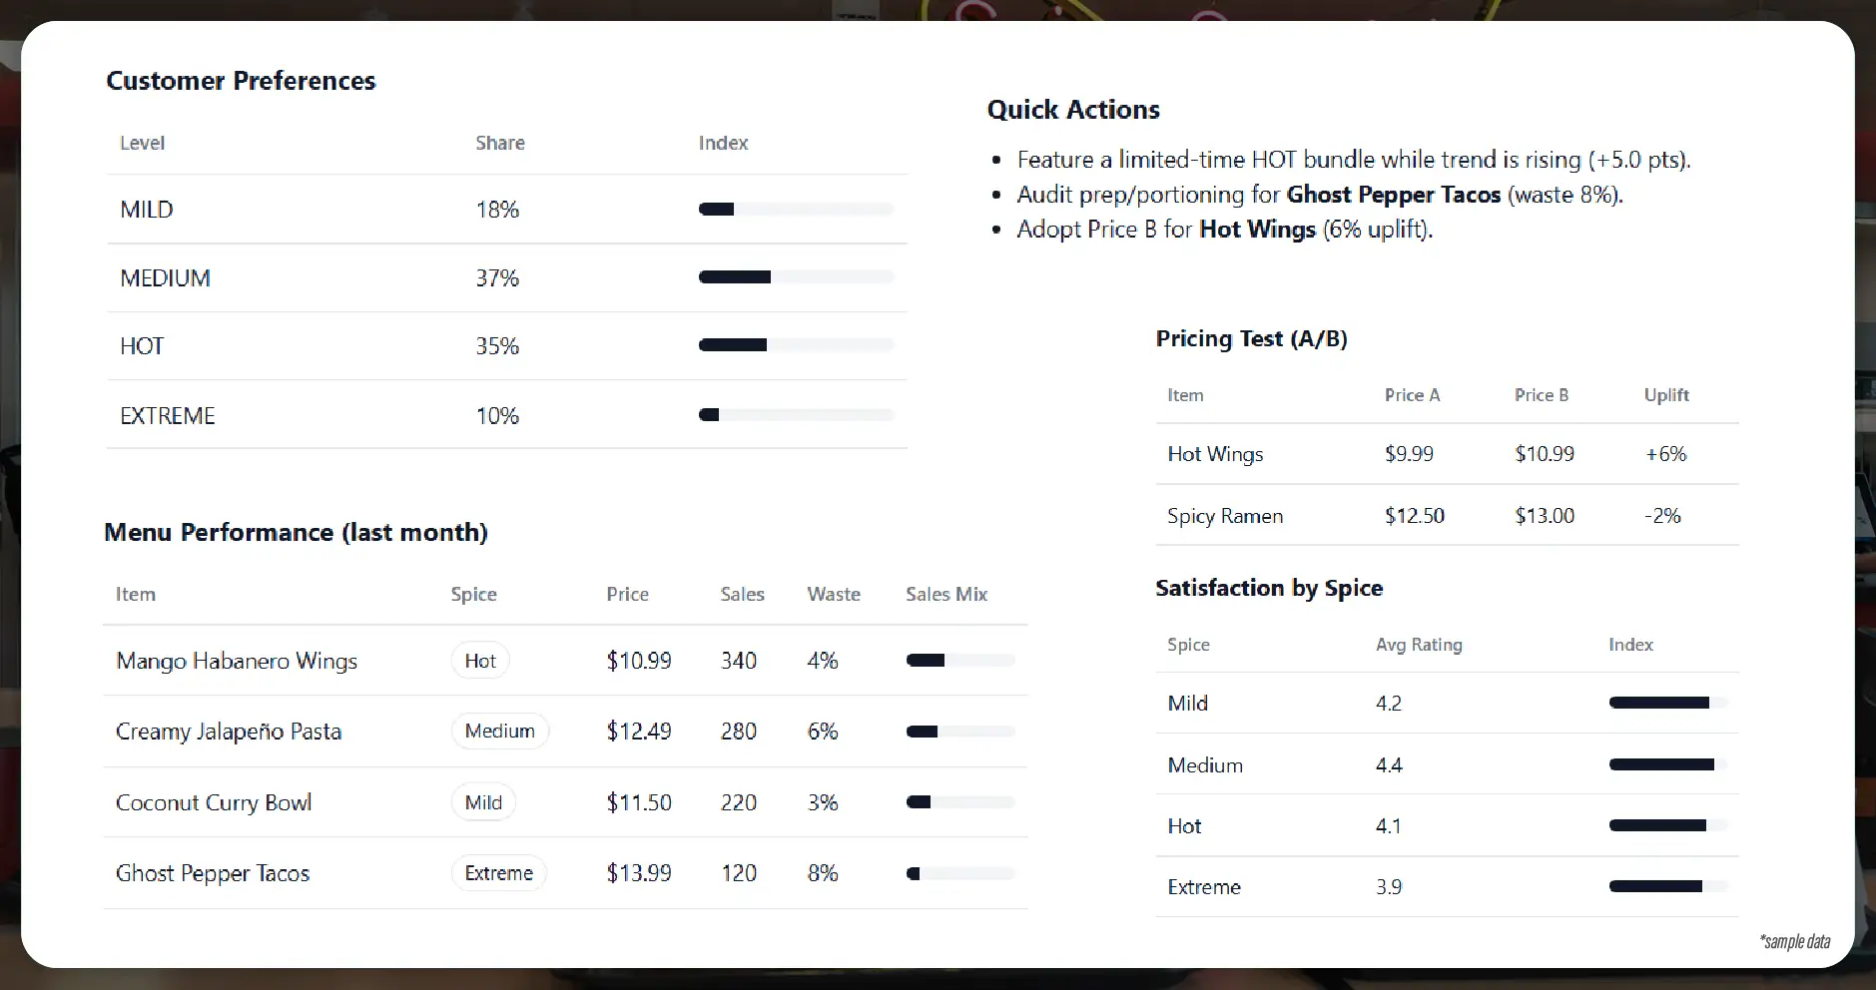Viewport: 1876px width, 990px height.
Task: Click the Avg Rating column header
Action: point(1419,645)
